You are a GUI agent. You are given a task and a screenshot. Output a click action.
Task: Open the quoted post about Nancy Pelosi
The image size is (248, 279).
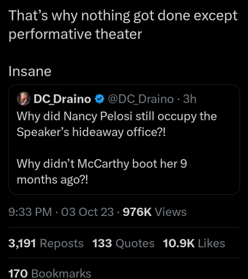point(124,139)
